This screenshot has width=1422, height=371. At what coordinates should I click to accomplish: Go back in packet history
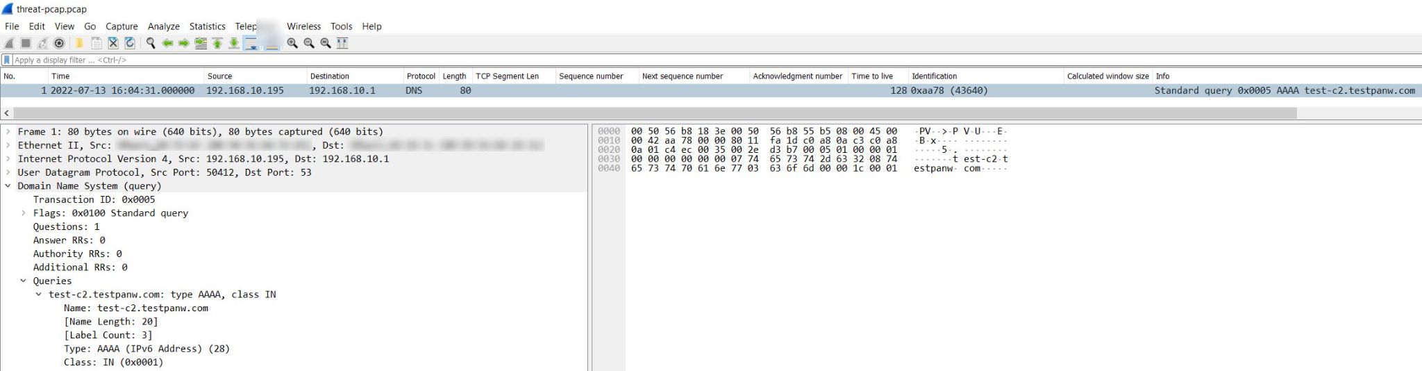click(167, 43)
